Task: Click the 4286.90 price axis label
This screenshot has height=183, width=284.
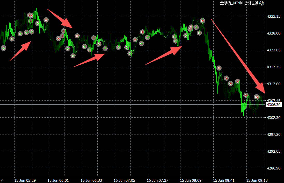Action: tap(273, 168)
